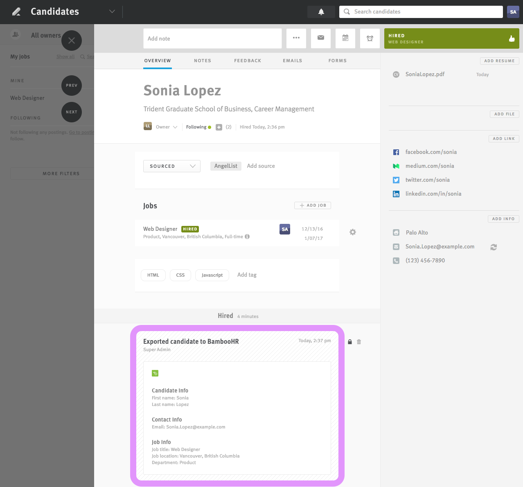The image size is (523, 487).
Task: Switch to the Feedback tab
Action: pos(248,61)
